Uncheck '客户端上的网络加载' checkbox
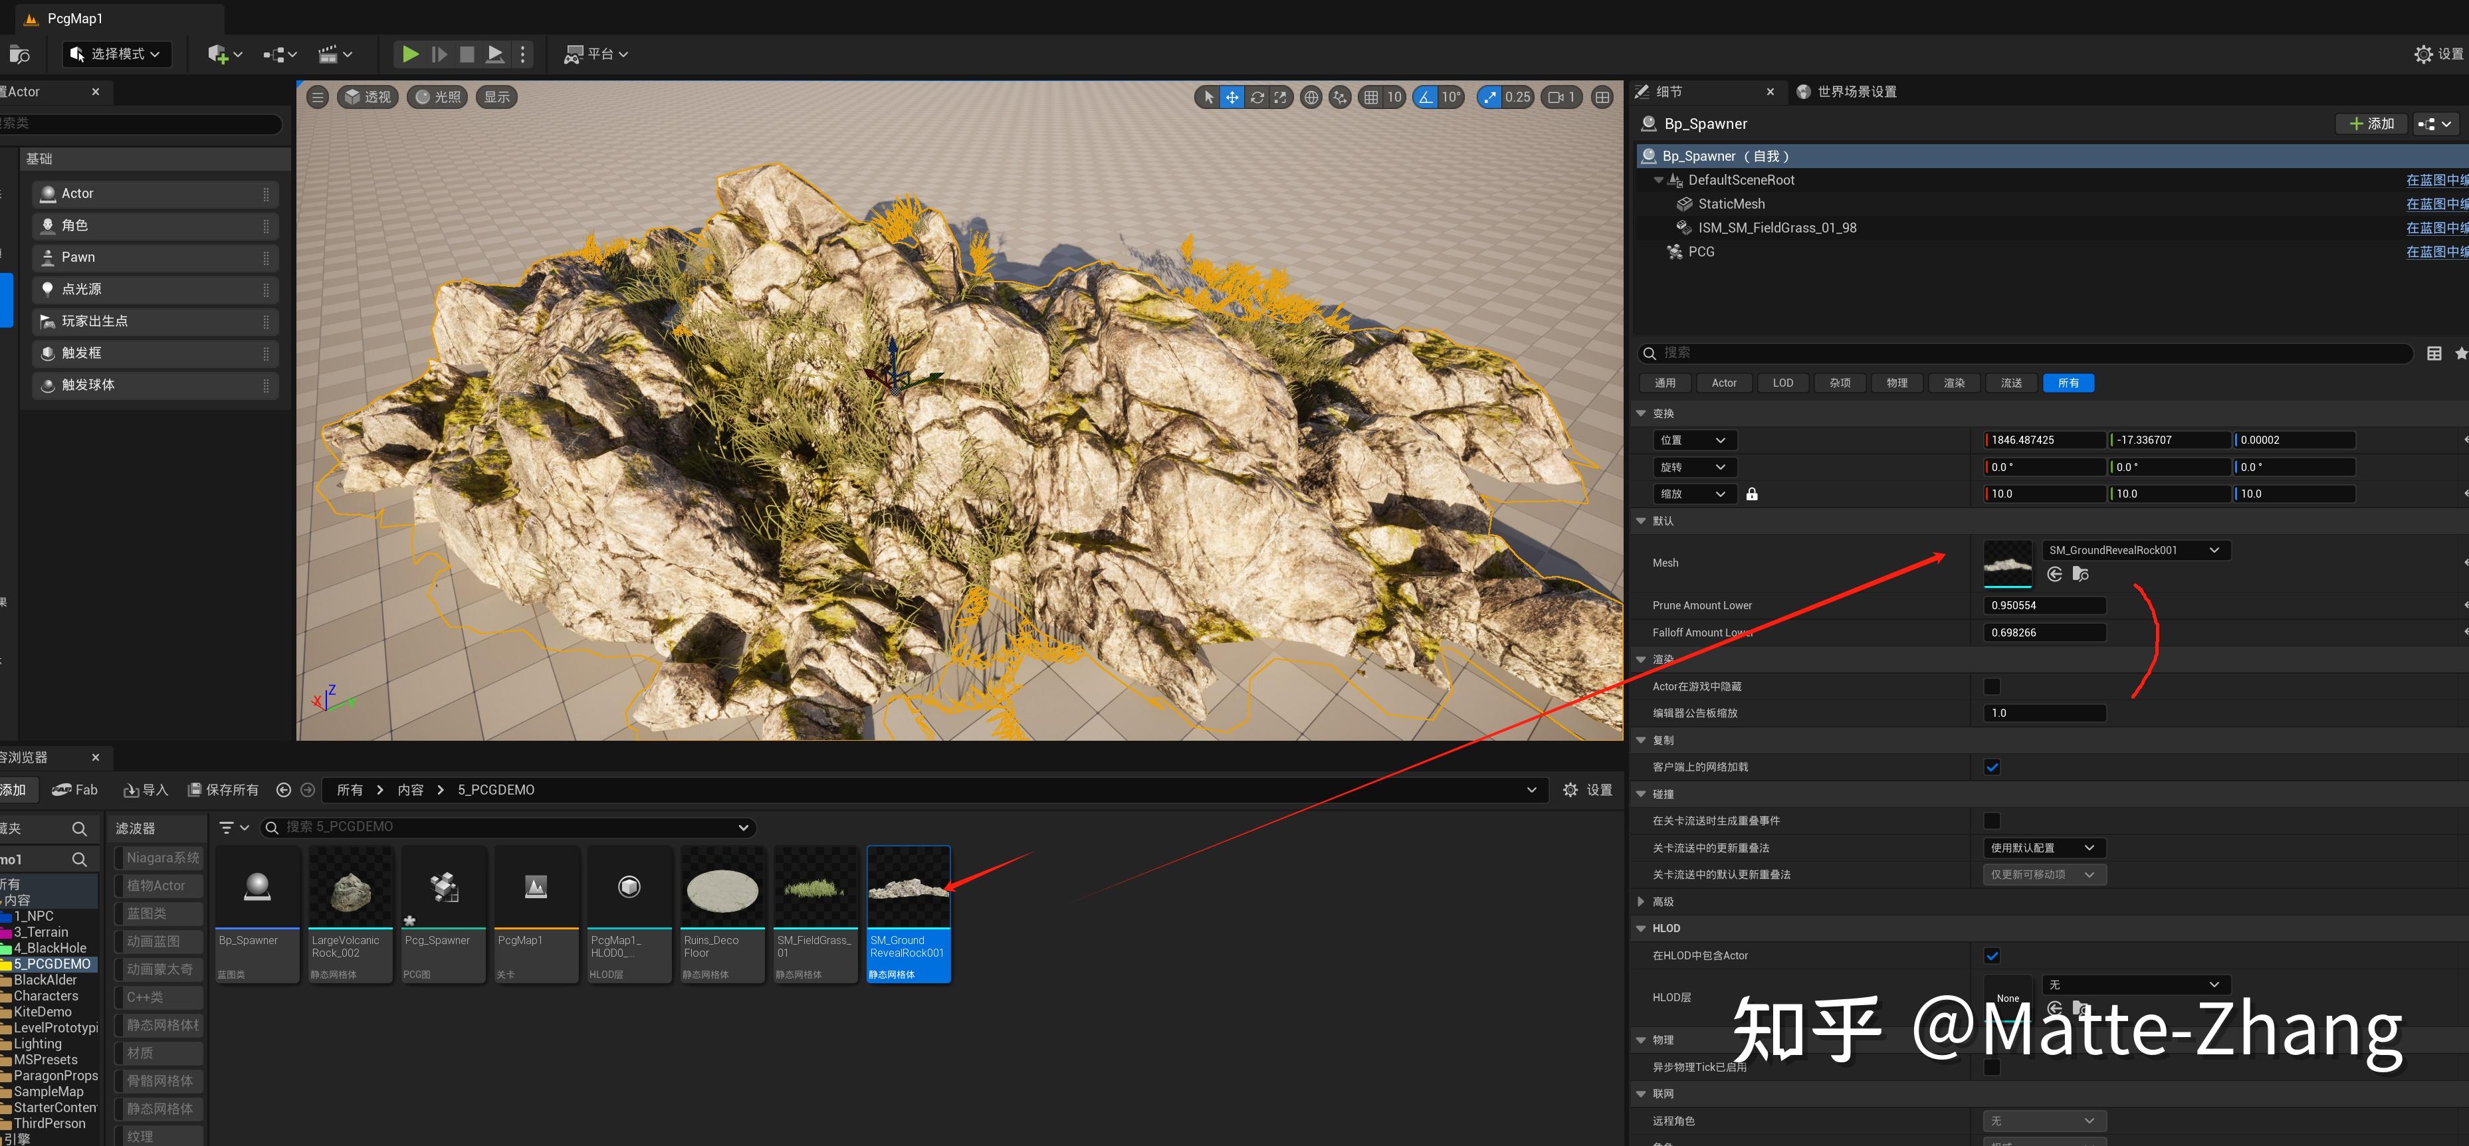Viewport: 2469px width, 1146px height. (1992, 767)
